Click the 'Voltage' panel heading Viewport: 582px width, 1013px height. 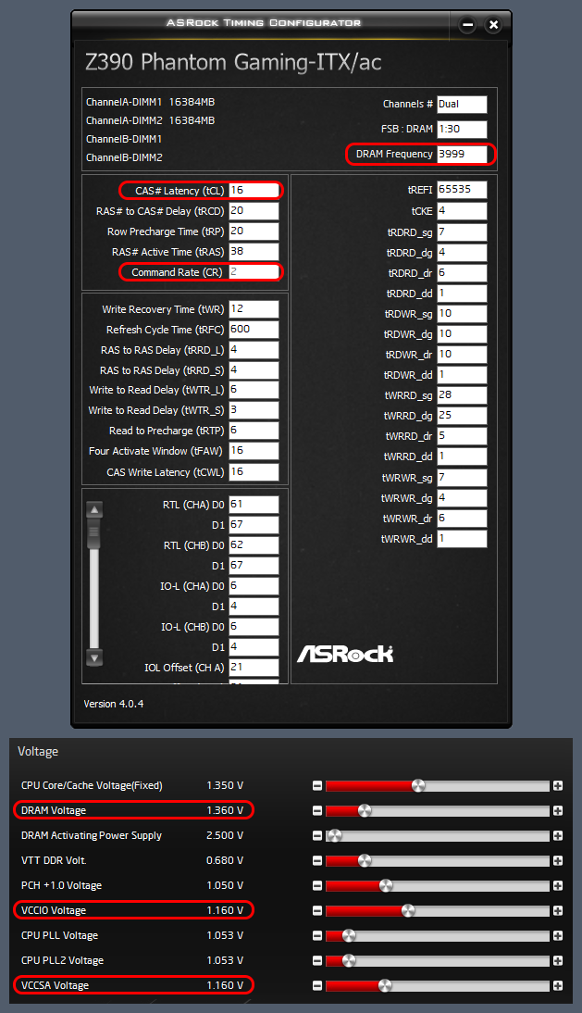click(x=38, y=751)
